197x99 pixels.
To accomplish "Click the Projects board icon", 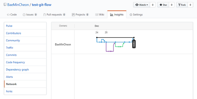I will click(x=73, y=15).
